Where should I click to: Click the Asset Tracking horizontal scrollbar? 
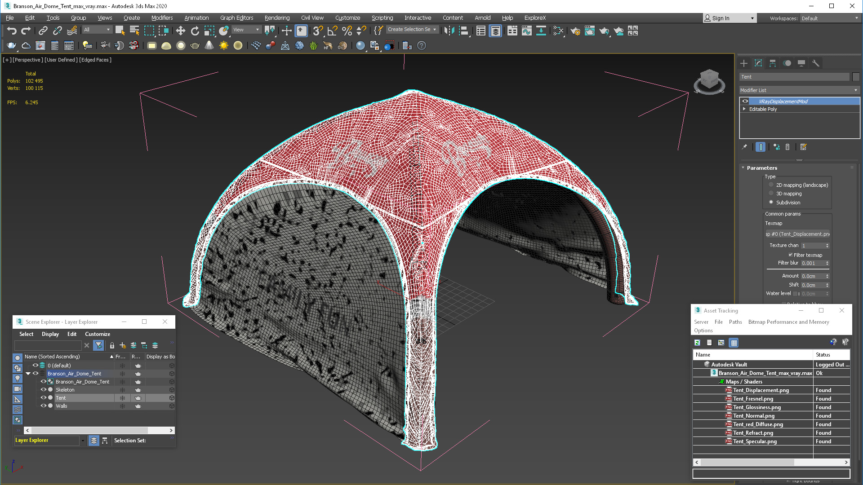coord(771,462)
